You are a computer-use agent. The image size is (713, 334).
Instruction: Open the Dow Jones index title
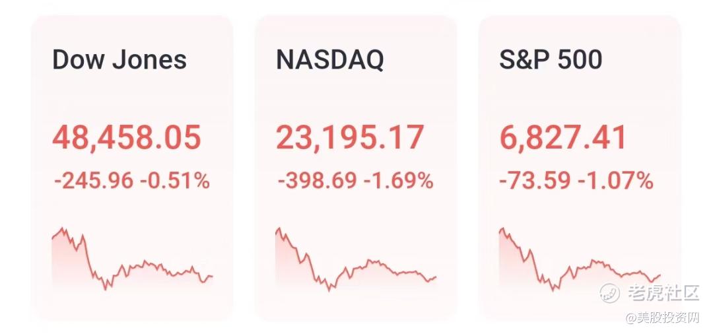tap(119, 60)
